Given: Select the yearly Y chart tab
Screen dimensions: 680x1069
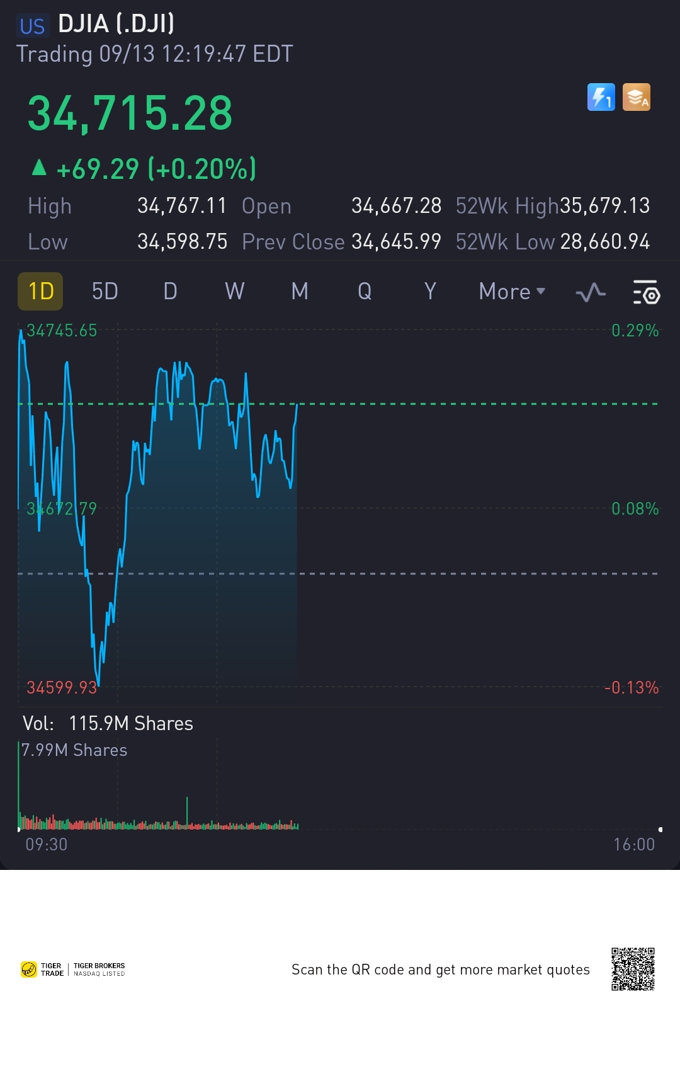Looking at the screenshot, I should 430,292.
